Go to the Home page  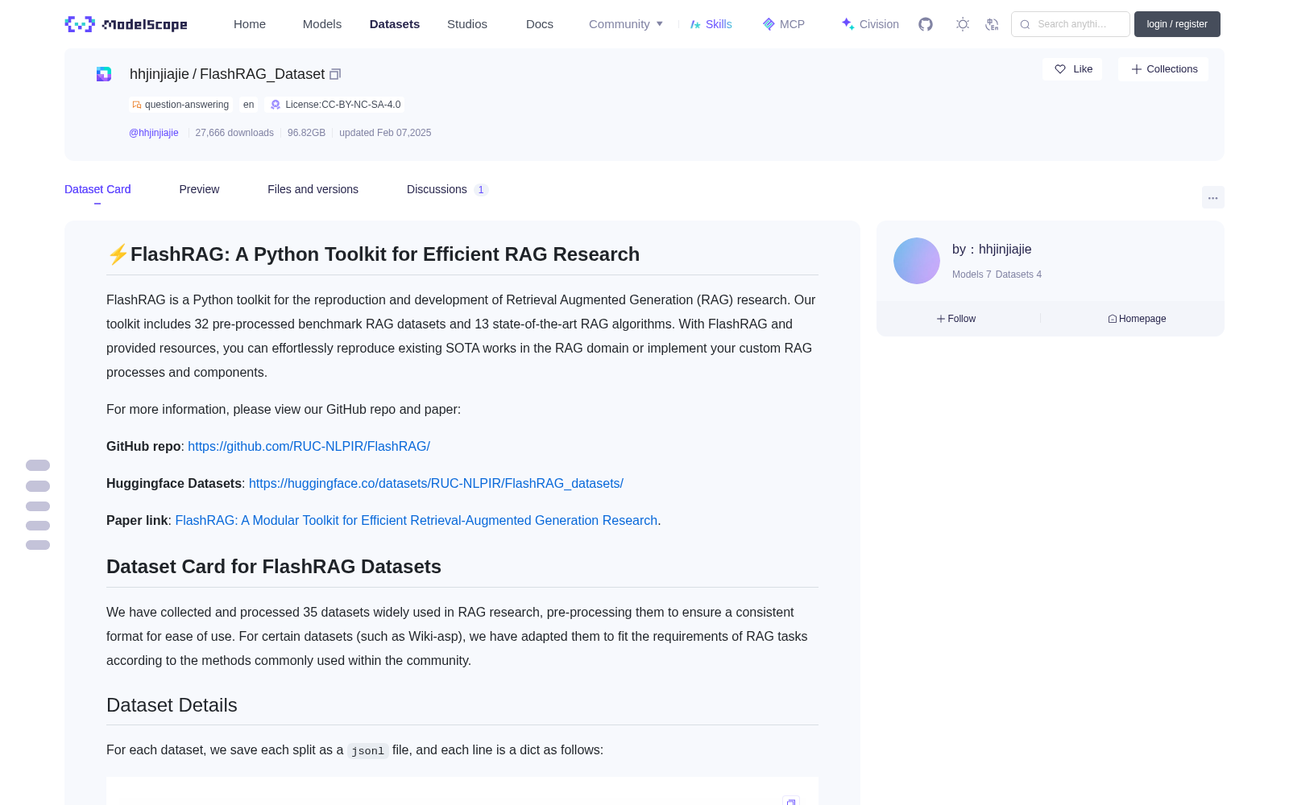point(250,24)
